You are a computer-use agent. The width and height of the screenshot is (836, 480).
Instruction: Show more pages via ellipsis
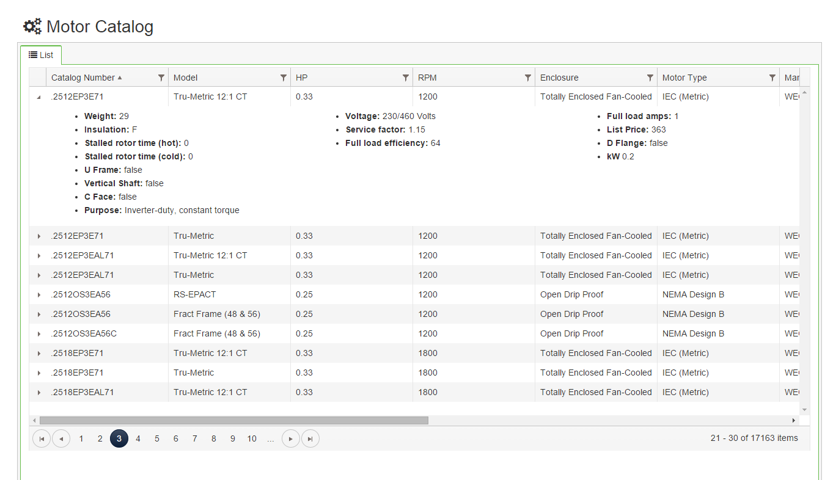point(271,438)
